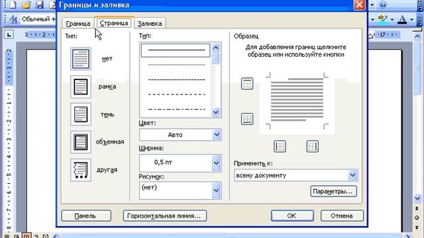Click the Save toolbar icon

40,5
